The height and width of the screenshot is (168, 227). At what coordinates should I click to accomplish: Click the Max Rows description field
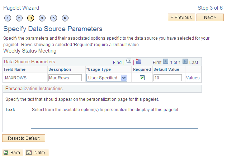tap(65, 78)
